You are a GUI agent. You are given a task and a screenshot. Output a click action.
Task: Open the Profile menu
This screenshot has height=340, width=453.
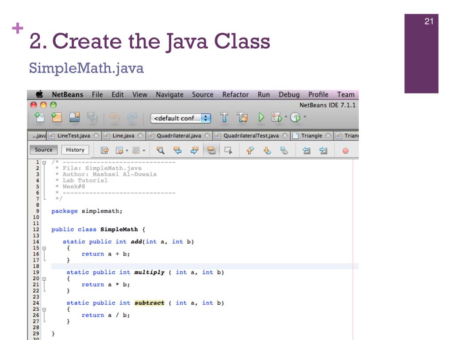[x=318, y=95]
